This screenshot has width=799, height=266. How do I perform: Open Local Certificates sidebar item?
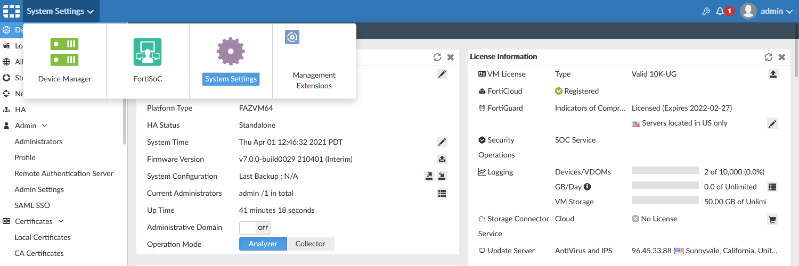click(x=43, y=237)
